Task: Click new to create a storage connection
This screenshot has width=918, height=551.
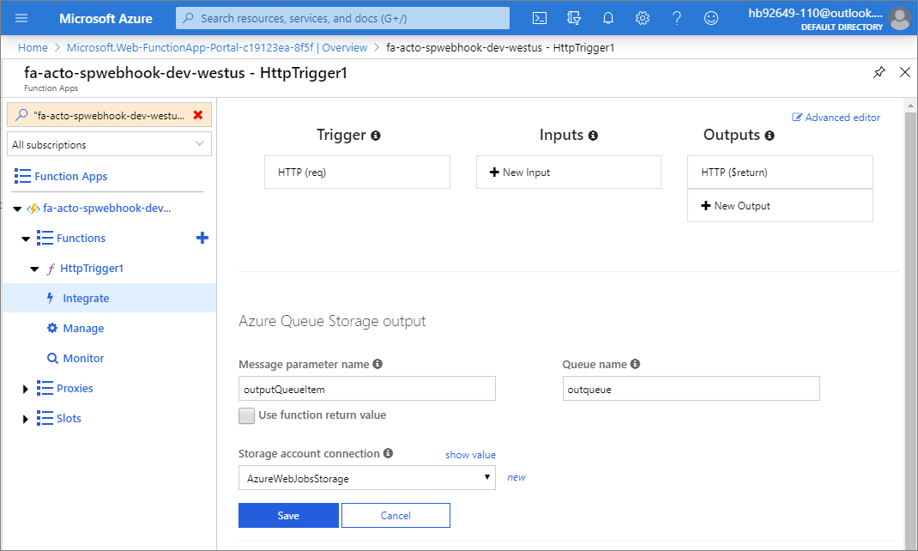Action: pyautogui.click(x=516, y=477)
